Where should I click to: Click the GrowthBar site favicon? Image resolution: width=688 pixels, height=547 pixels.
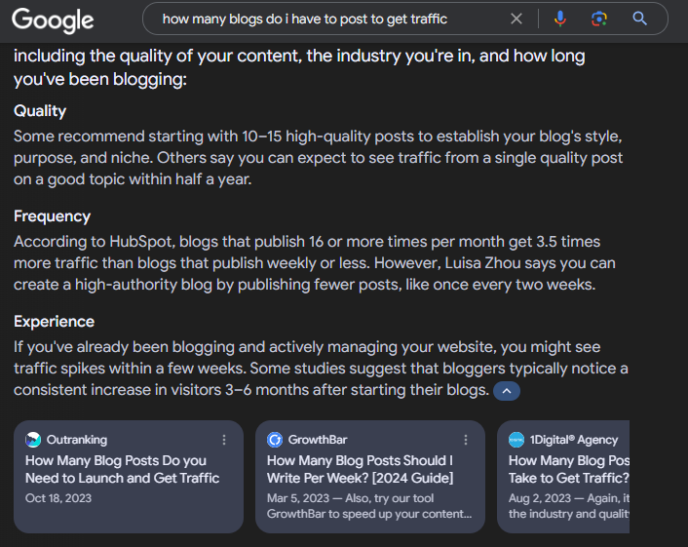tap(275, 440)
